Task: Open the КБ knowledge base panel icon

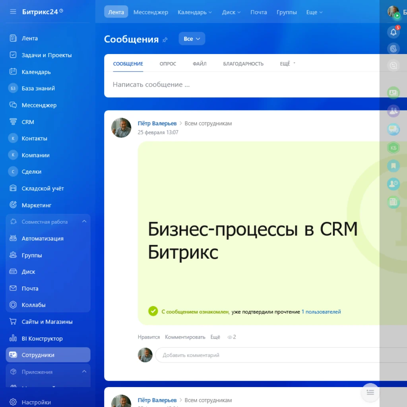Action: click(x=393, y=147)
